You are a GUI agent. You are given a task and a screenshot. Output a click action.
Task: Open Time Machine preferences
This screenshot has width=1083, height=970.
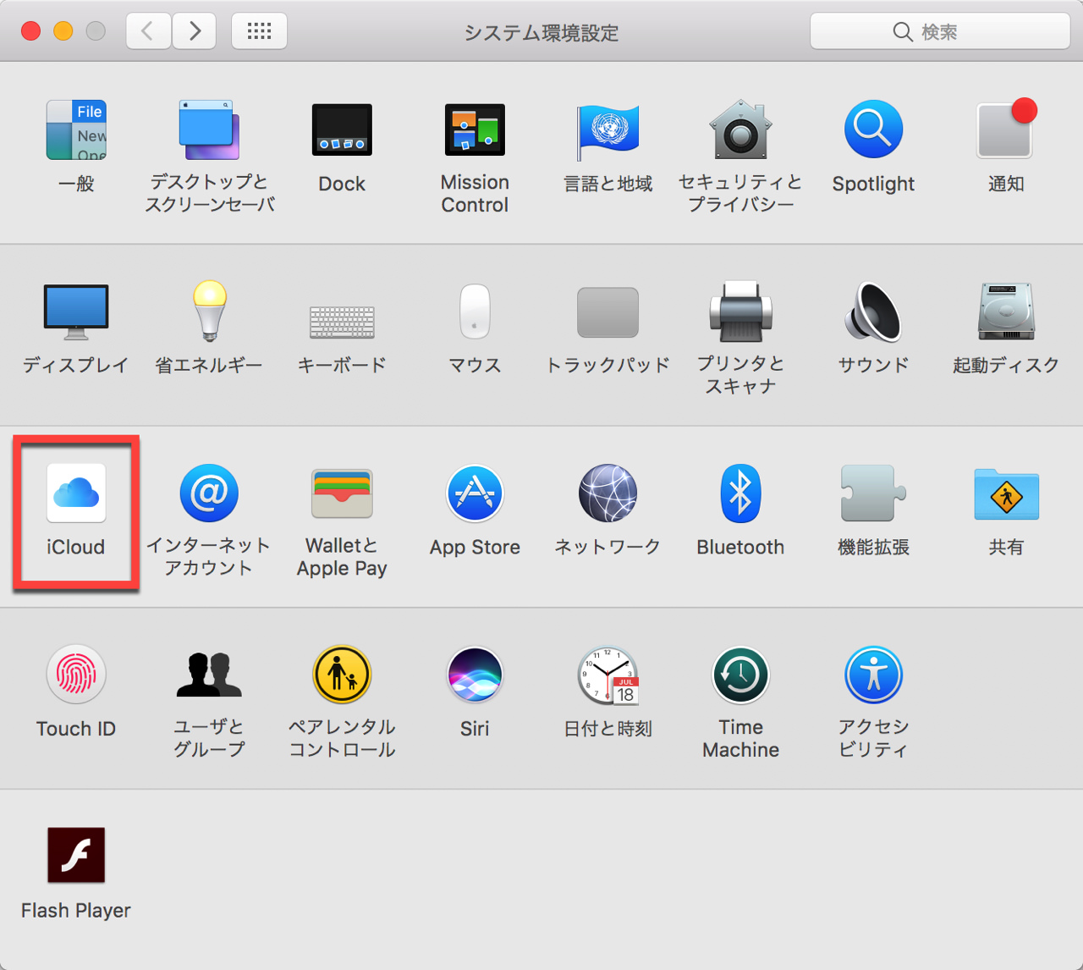click(740, 675)
